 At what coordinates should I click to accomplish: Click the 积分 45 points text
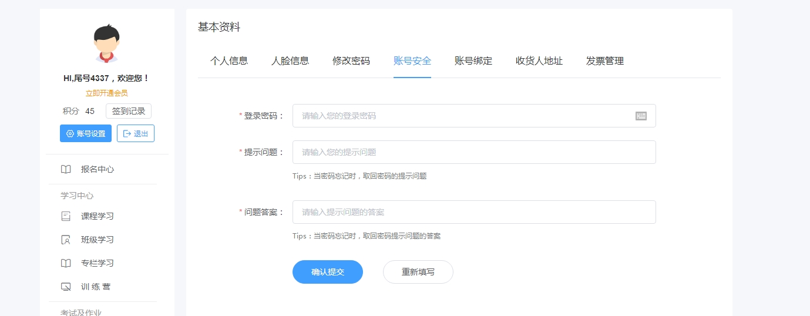click(79, 111)
